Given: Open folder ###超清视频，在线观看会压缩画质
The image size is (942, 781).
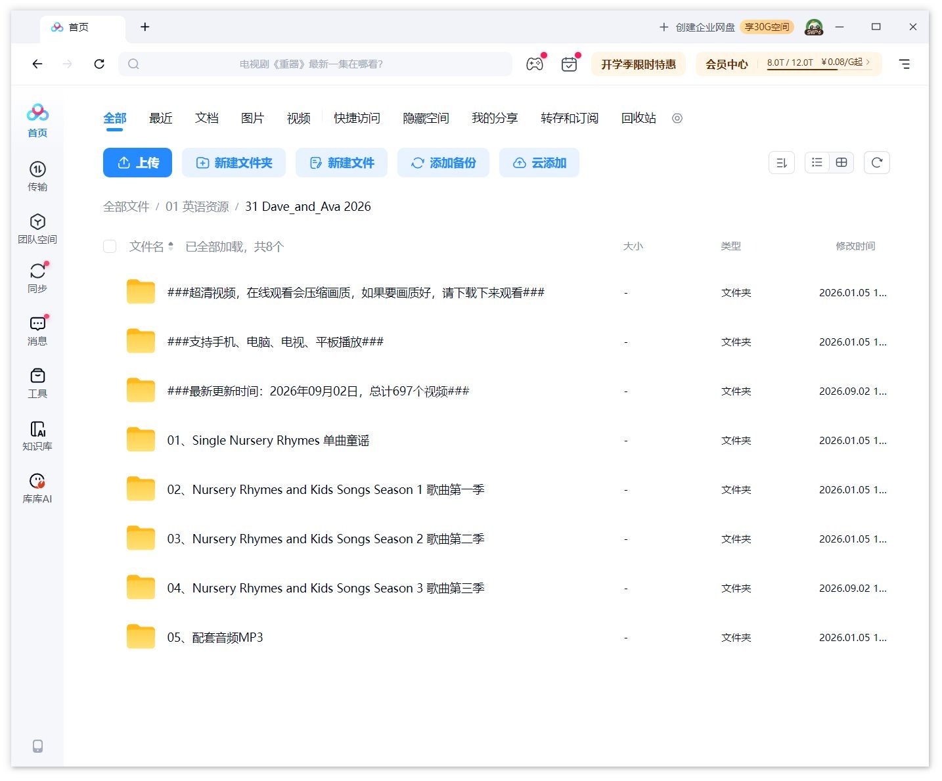Looking at the screenshot, I should click(x=355, y=292).
